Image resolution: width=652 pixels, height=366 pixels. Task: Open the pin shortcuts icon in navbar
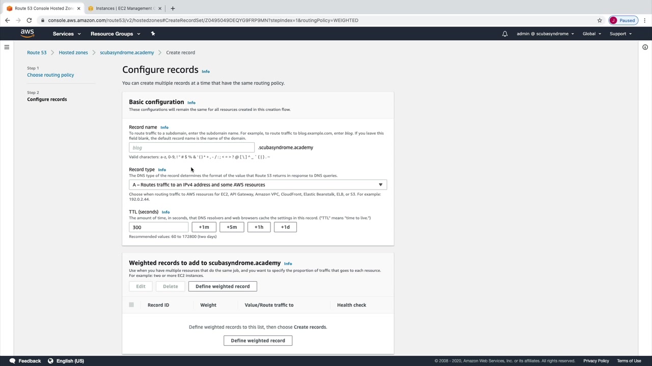(x=153, y=34)
